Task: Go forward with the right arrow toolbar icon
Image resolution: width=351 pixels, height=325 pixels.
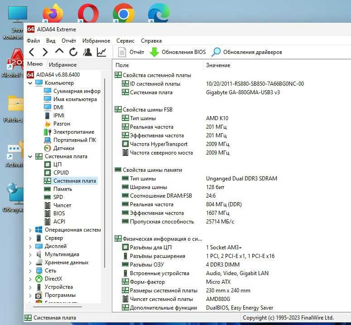Action: click(45, 52)
